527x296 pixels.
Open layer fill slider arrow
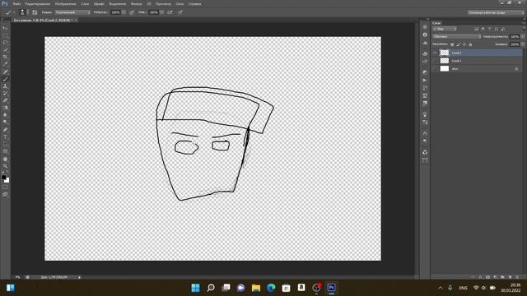[x=523, y=44]
